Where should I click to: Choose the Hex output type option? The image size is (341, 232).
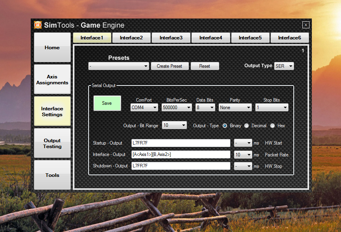[272, 126]
